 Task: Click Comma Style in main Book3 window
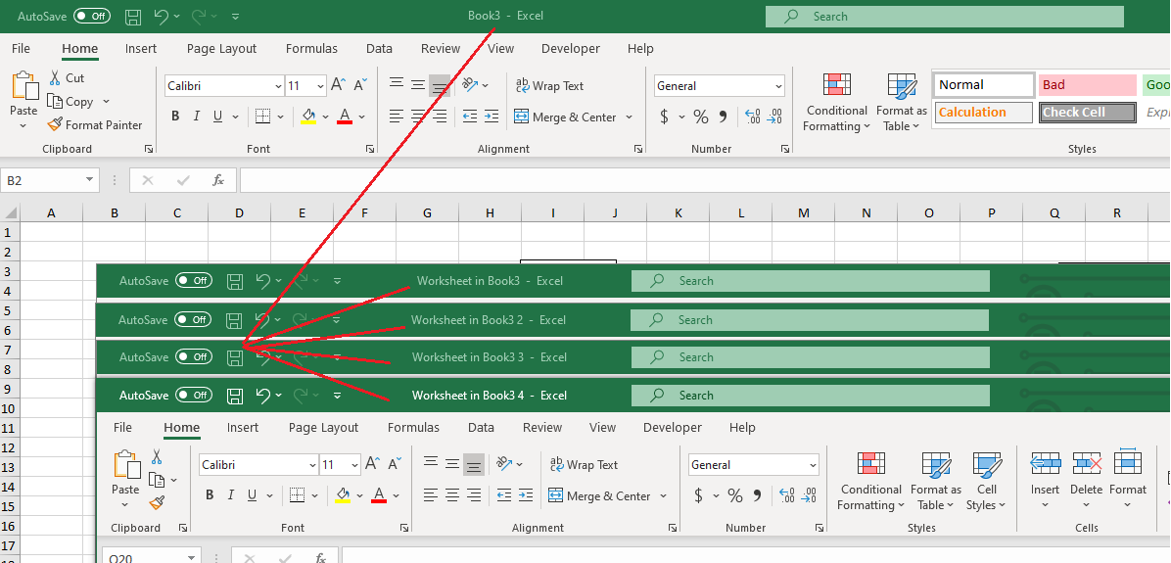pos(723,117)
